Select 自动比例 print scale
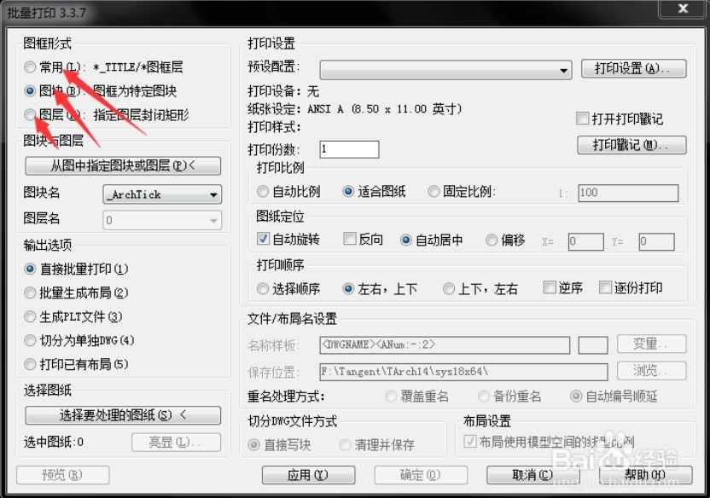Viewport: 710px width, 498px height. click(263, 192)
